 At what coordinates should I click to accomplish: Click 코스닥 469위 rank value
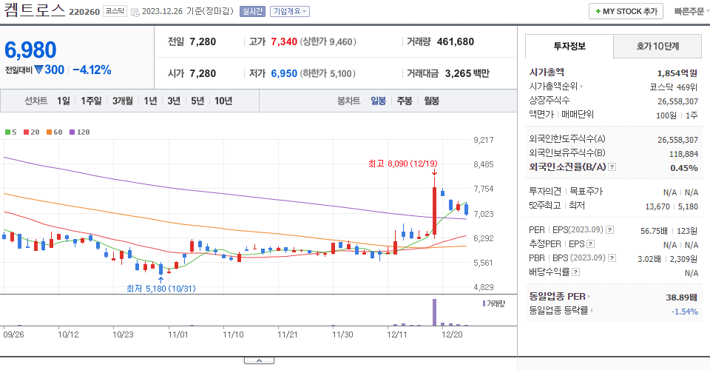[673, 87]
